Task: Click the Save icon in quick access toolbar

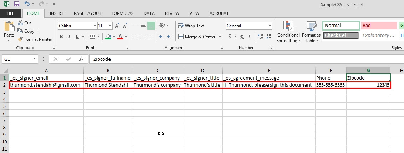Action: pyautogui.click(x=16, y=4)
